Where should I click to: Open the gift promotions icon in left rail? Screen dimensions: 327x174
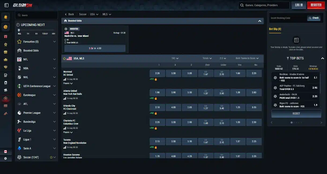pos(5,36)
